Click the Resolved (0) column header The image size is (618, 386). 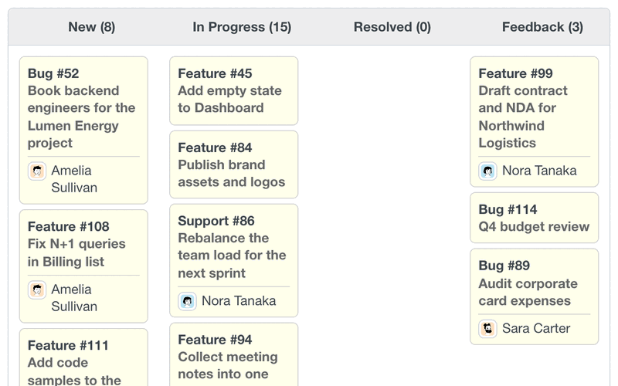392,27
